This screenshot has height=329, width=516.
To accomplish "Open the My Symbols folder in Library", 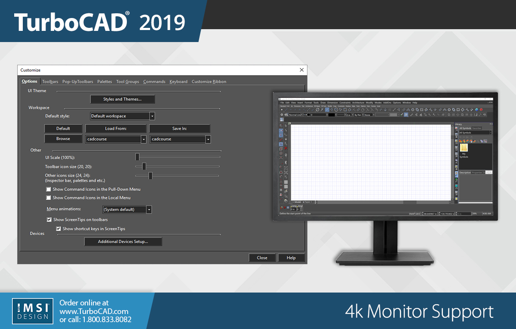I will (x=464, y=151).
